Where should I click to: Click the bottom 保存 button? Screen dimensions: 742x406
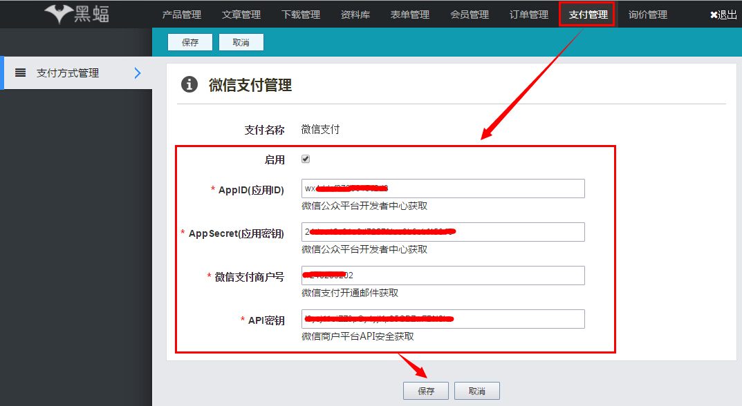[425, 390]
